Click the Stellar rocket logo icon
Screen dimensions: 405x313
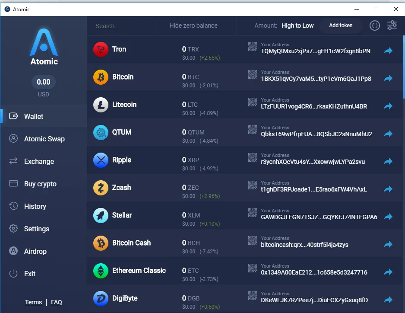[101, 215]
